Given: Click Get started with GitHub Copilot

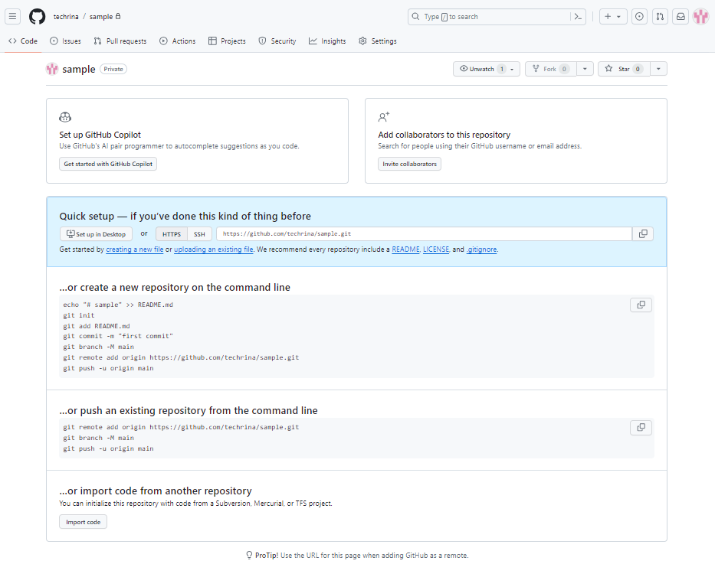Looking at the screenshot, I should tap(108, 164).
